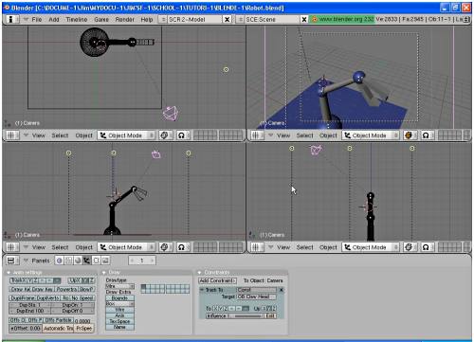The height and width of the screenshot is (342, 474).
Task: Open the bounds shape dropdown showing Box
Action: [x=119, y=304]
